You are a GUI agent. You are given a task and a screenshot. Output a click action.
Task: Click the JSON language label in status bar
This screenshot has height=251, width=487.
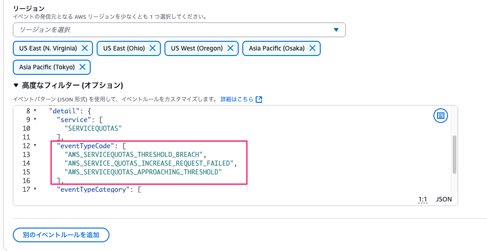[x=443, y=200]
